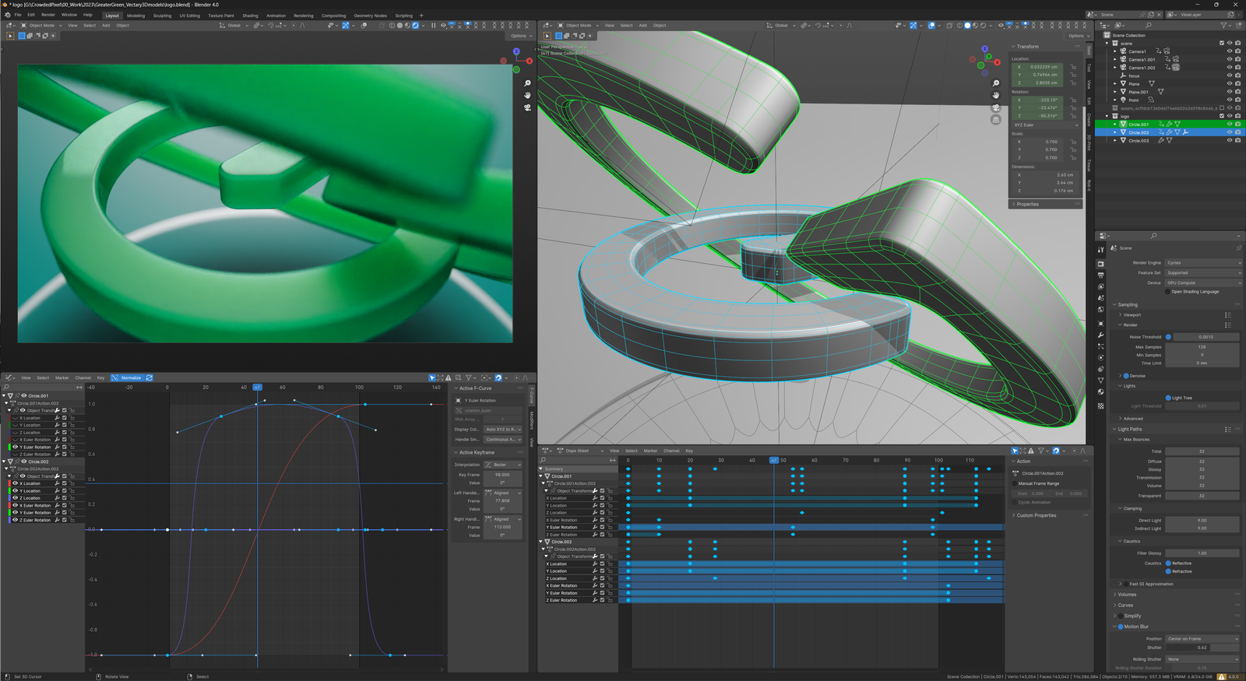The width and height of the screenshot is (1246, 681).
Task: Expand Properties section in viewport sidebar
Action: 1046,204
